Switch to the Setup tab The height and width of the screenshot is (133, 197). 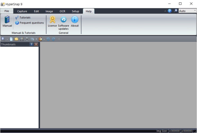pyautogui.click(x=75, y=11)
